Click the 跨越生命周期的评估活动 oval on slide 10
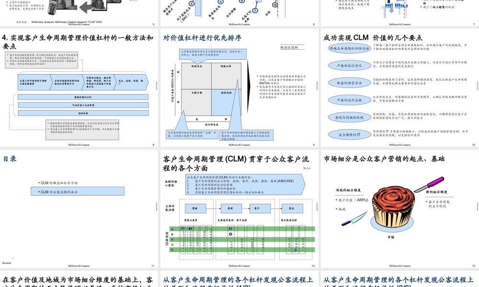 [x=349, y=48]
